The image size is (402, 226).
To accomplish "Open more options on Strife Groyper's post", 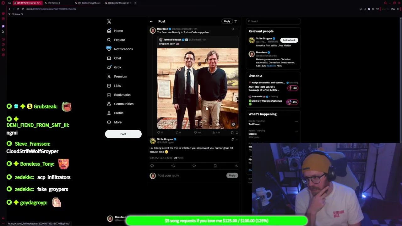I will pos(237,139).
